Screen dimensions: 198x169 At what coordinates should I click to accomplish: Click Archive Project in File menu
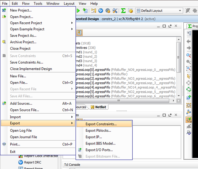(23, 42)
